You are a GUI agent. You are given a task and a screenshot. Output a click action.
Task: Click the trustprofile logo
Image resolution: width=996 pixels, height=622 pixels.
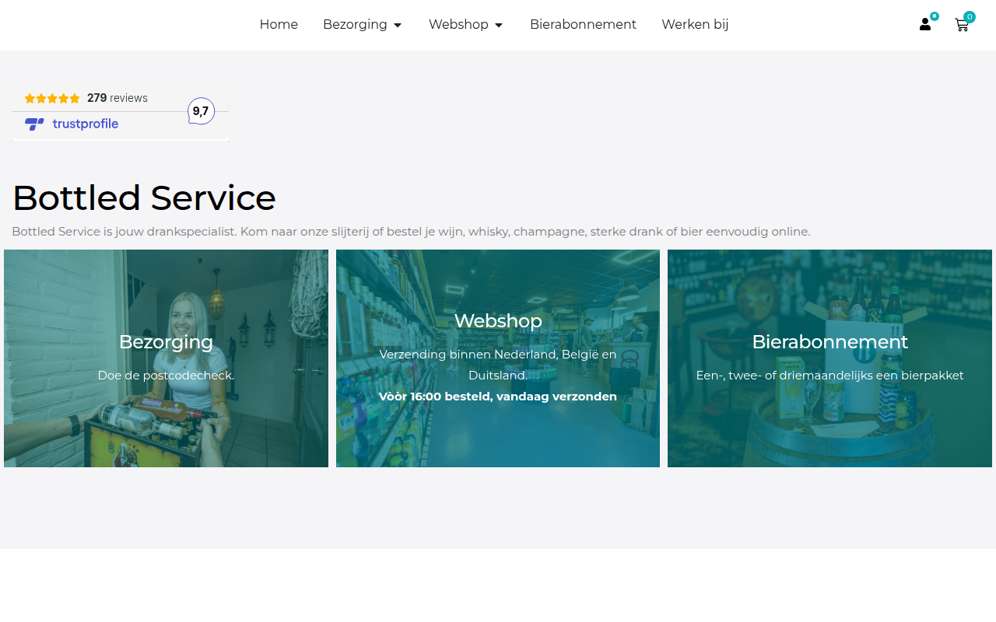pos(72,124)
